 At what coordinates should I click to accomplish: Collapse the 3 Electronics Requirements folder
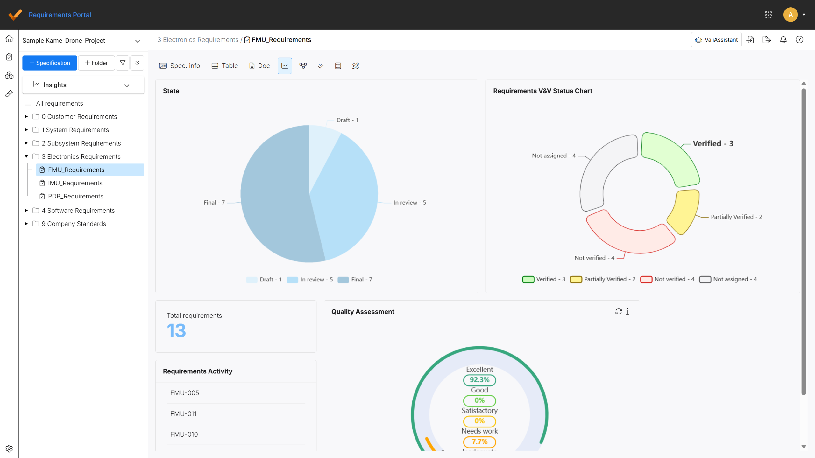pos(26,156)
